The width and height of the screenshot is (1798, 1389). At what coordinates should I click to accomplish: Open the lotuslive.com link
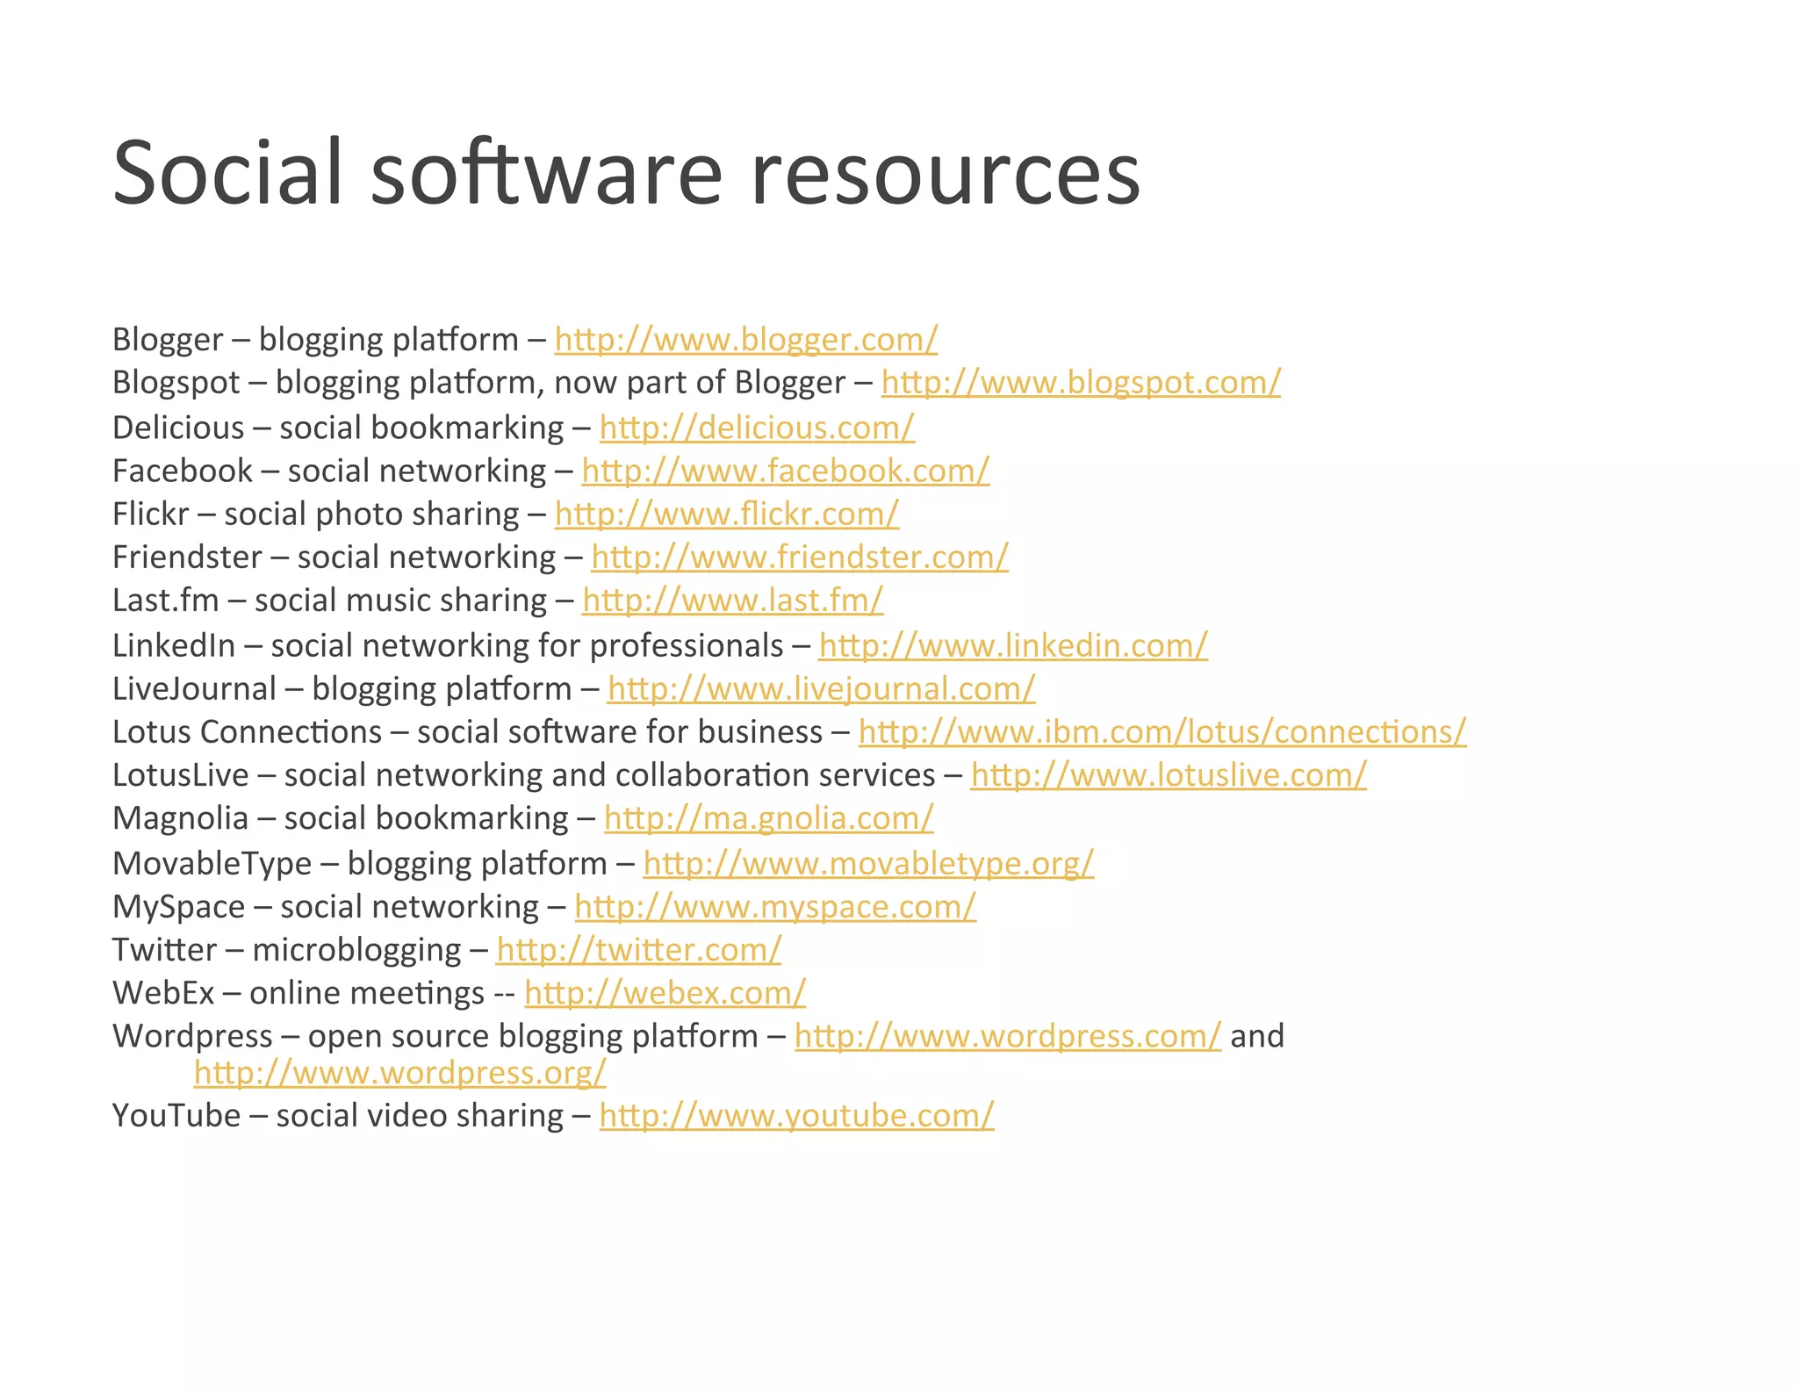point(1169,775)
